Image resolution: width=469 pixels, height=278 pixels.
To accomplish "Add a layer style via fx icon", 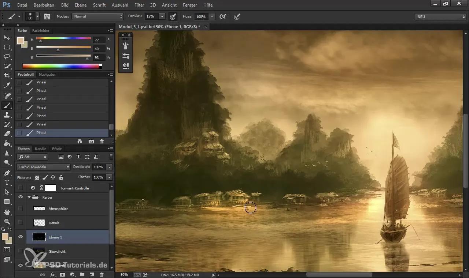I will click(x=52, y=274).
